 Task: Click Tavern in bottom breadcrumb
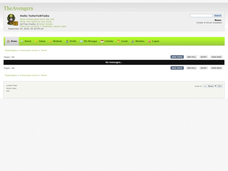44,75
